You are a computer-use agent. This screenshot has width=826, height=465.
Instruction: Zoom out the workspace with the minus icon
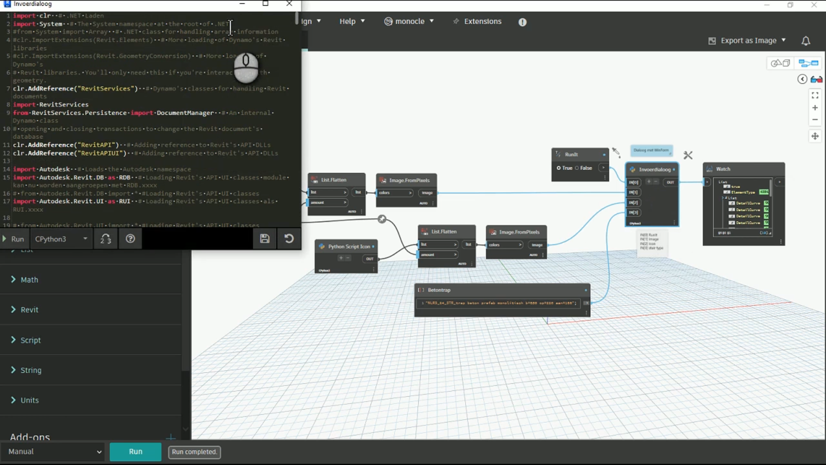click(x=815, y=120)
